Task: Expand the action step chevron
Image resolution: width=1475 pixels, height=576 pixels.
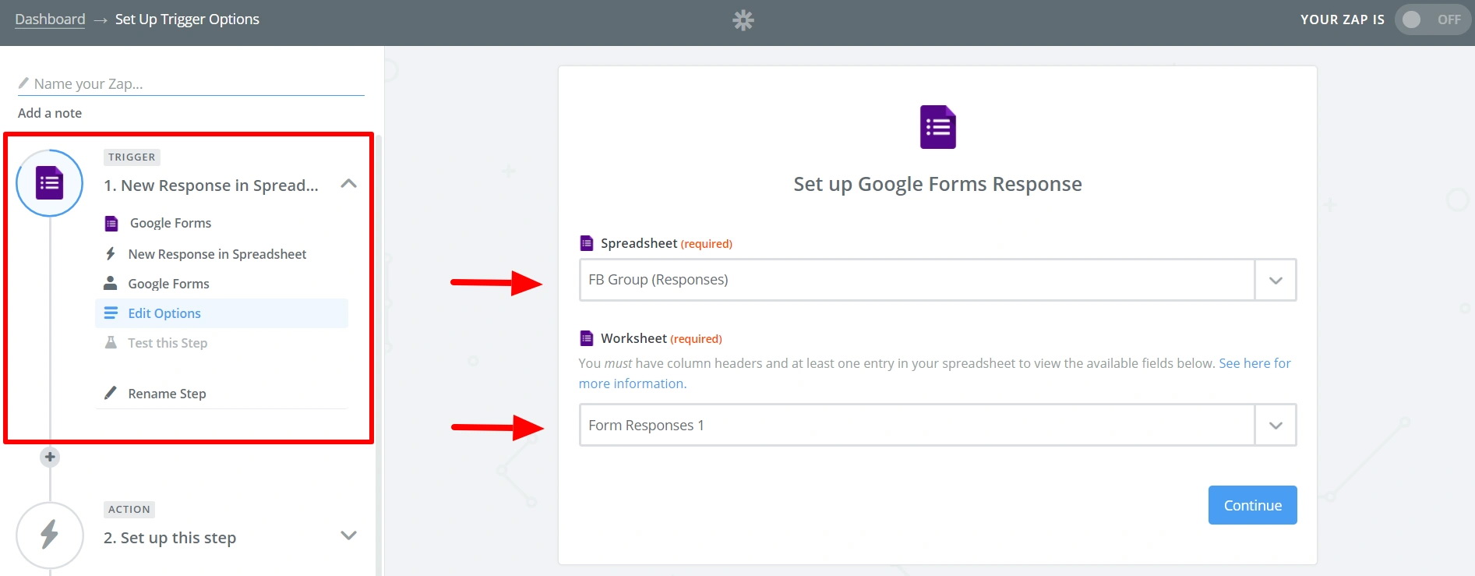Action: click(x=348, y=535)
